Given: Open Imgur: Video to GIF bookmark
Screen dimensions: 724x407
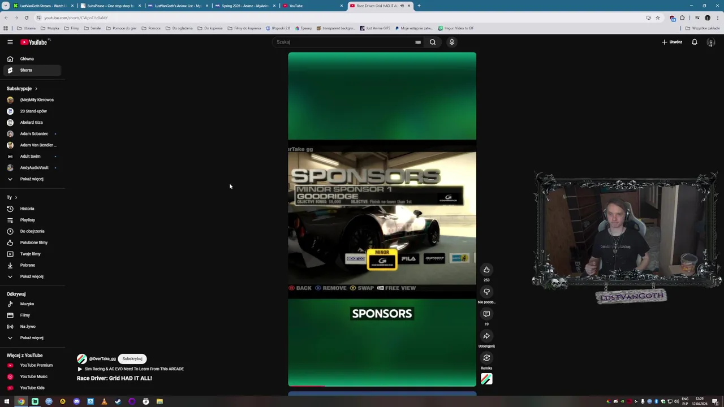Looking at the screenshot, I should (456, 28).
